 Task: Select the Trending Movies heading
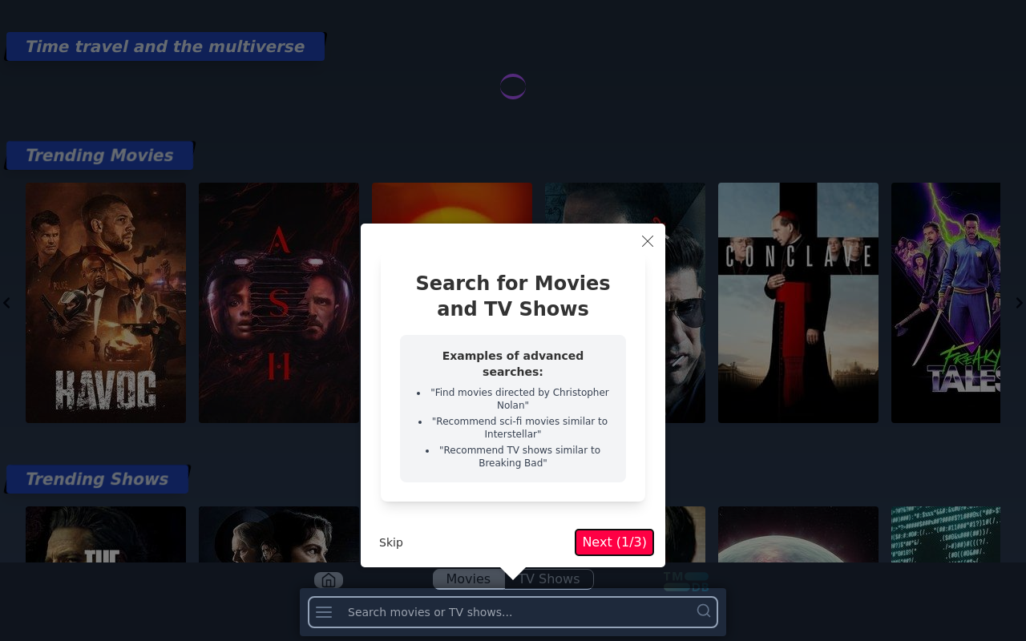click(99, 155)
